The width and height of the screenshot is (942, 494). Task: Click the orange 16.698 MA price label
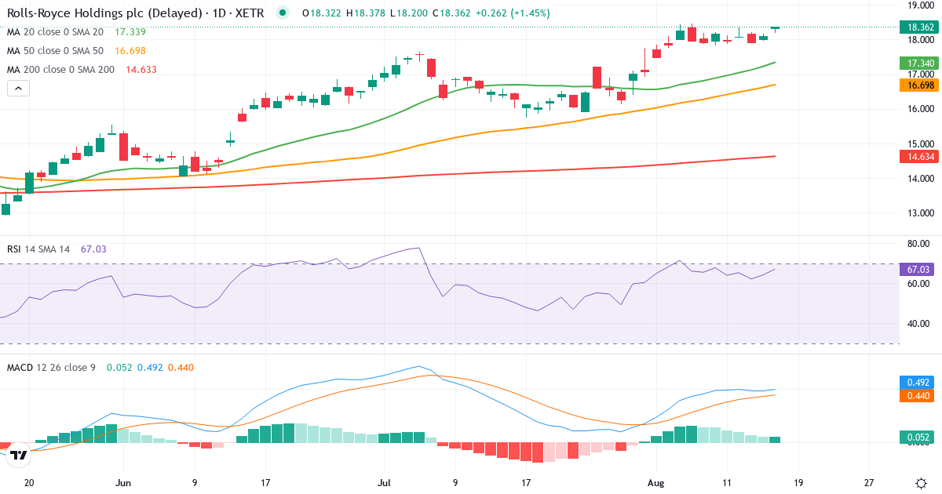pos(918,85)
